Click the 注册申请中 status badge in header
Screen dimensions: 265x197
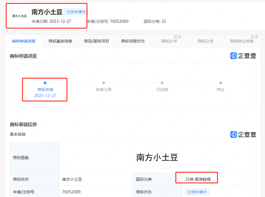click(x=76, y=12)
